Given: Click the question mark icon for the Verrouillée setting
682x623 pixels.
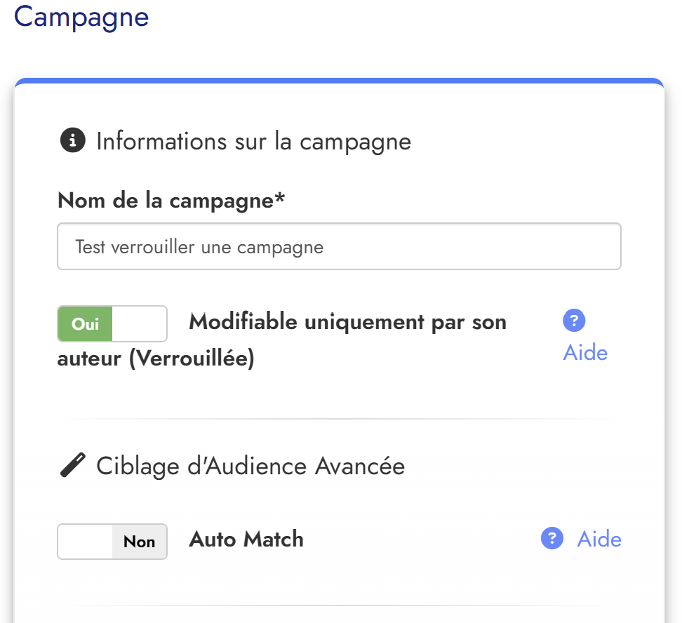Looking at the screenshot, I should 574,321.
